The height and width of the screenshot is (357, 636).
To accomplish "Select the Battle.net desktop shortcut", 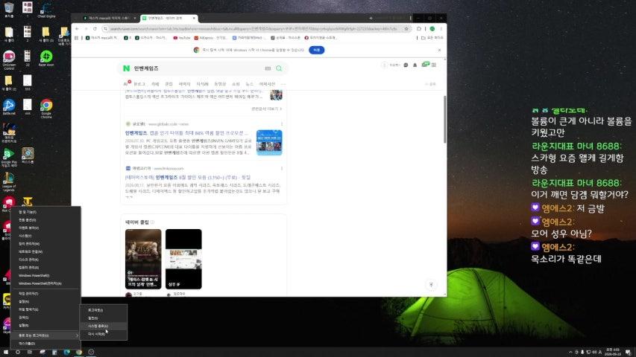I will coord(9,107).
